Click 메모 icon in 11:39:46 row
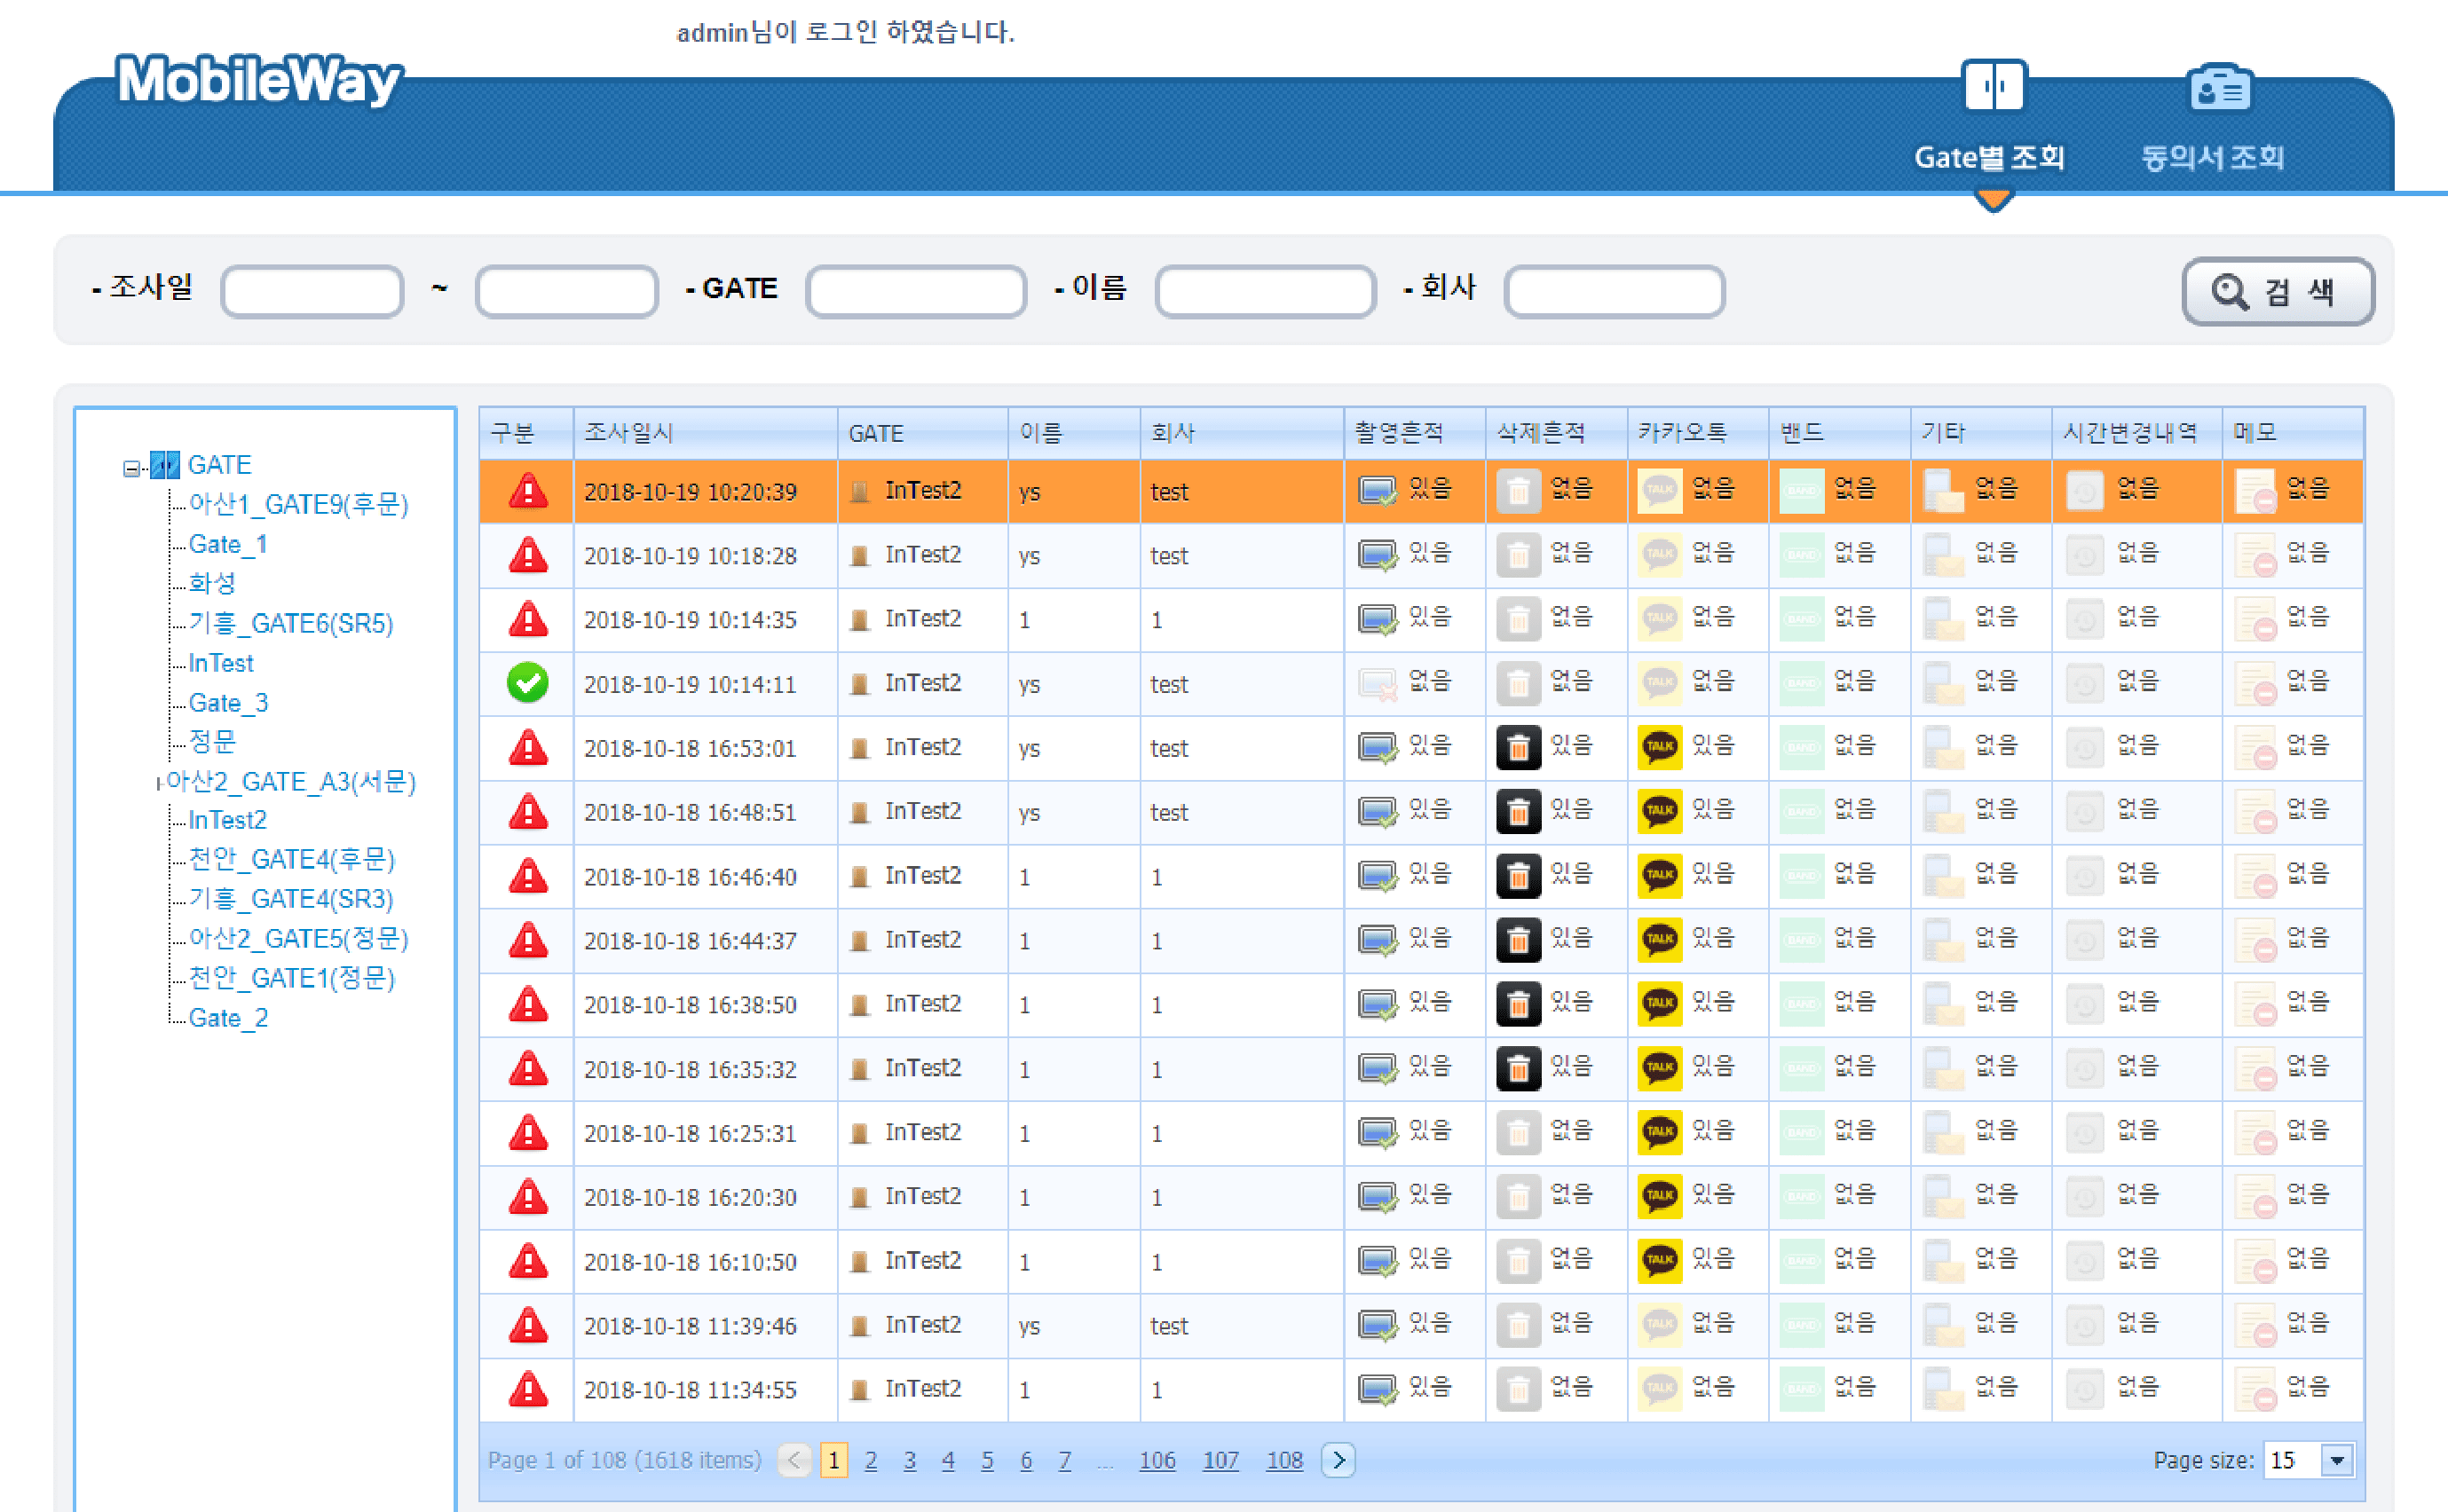The width and height of the screenshot is (2448, 1512). (x=2256, y=1325)
